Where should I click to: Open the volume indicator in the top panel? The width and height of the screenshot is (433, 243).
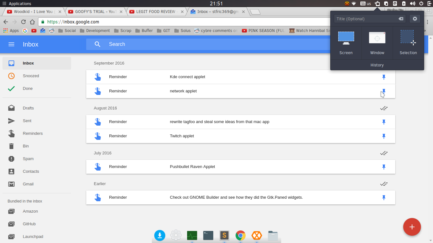(413, 3)
